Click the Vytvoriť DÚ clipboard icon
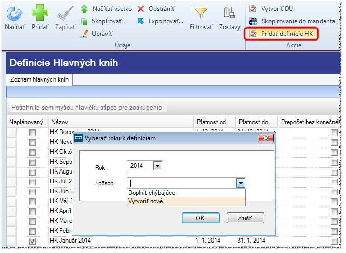Image resolution: width=346 pixels, height=253 pixels. click(x=253, y=9)
